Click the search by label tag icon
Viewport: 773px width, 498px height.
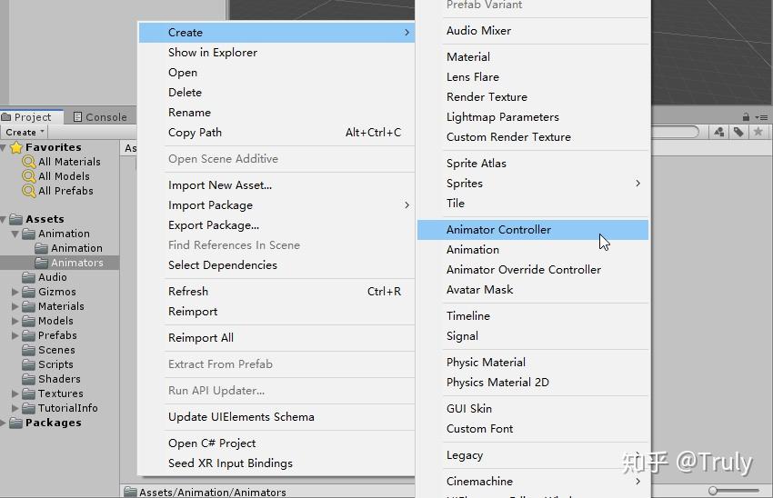click(x=738, y=132)
